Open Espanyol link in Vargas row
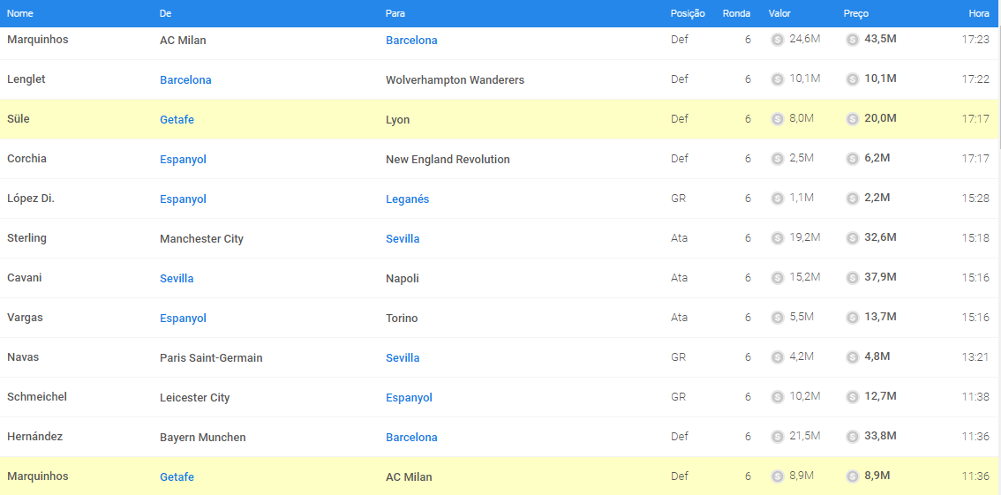This screenshot has height=495, width=1001. tap(184, 318)
